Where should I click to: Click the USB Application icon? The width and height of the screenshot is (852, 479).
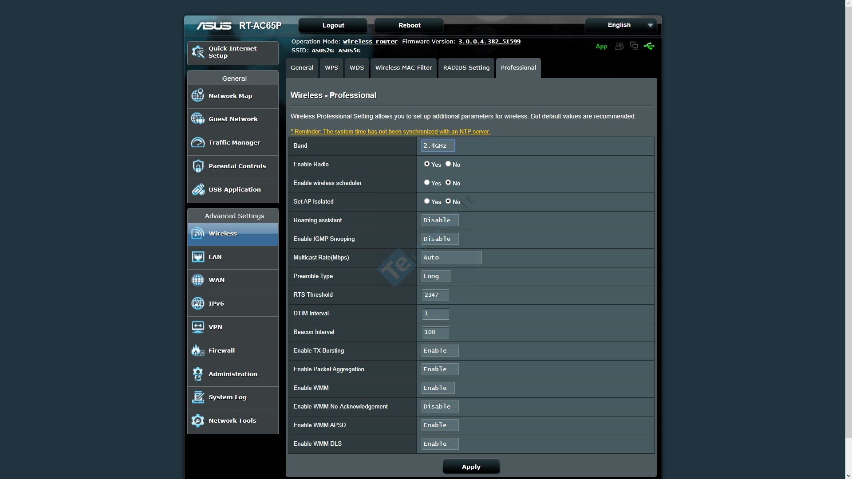coord(197,189)
